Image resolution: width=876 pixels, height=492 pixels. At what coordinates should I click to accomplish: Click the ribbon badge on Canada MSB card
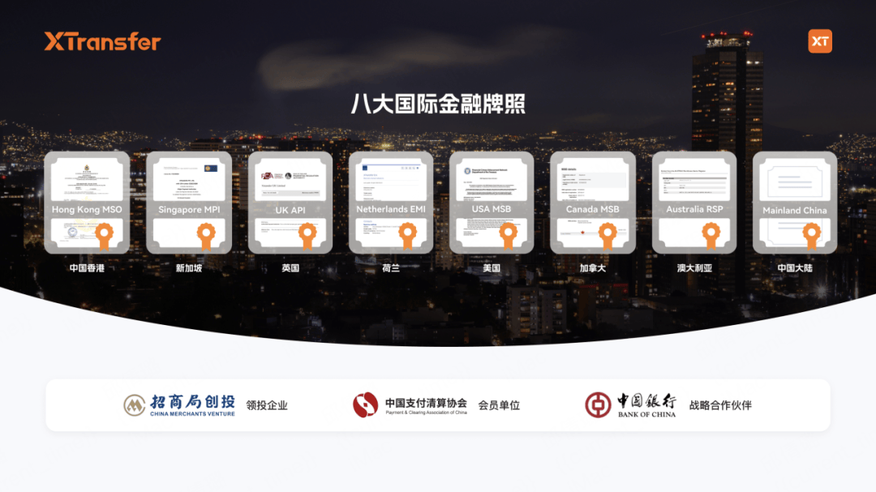click(x=608, y=236)
